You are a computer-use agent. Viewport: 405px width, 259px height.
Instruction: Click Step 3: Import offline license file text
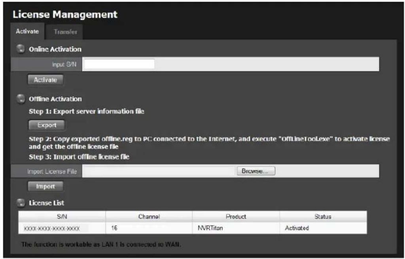coord(79,157)
